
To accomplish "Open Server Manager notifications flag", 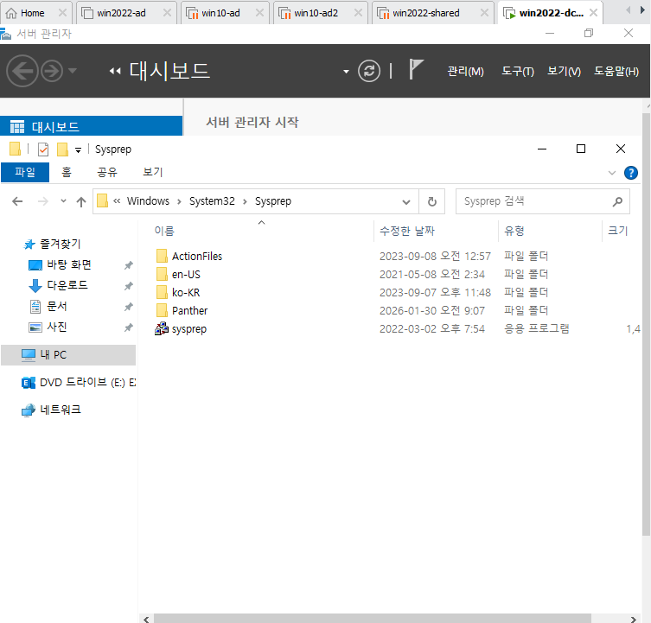I will [x=416, y=69].
